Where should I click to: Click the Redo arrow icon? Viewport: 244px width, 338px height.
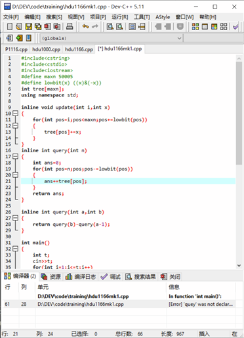tap(95, 27)
